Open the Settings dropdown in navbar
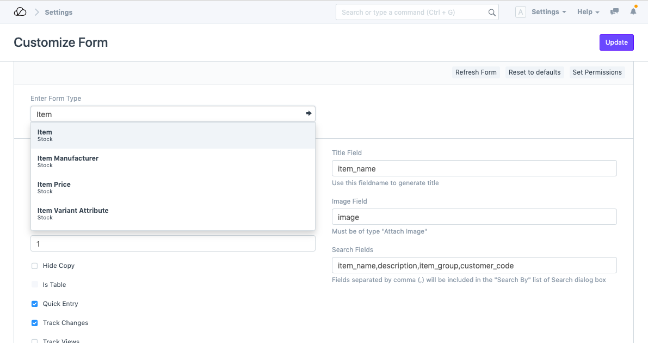The height and width of the screenshot is (343, 648). [548, 12]
